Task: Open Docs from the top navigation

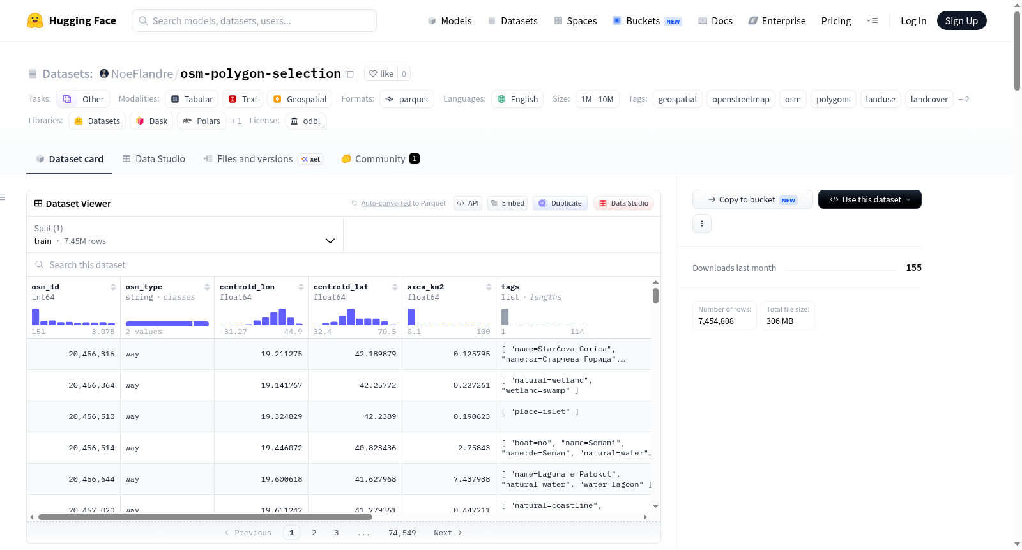Action: coord(715,20)
